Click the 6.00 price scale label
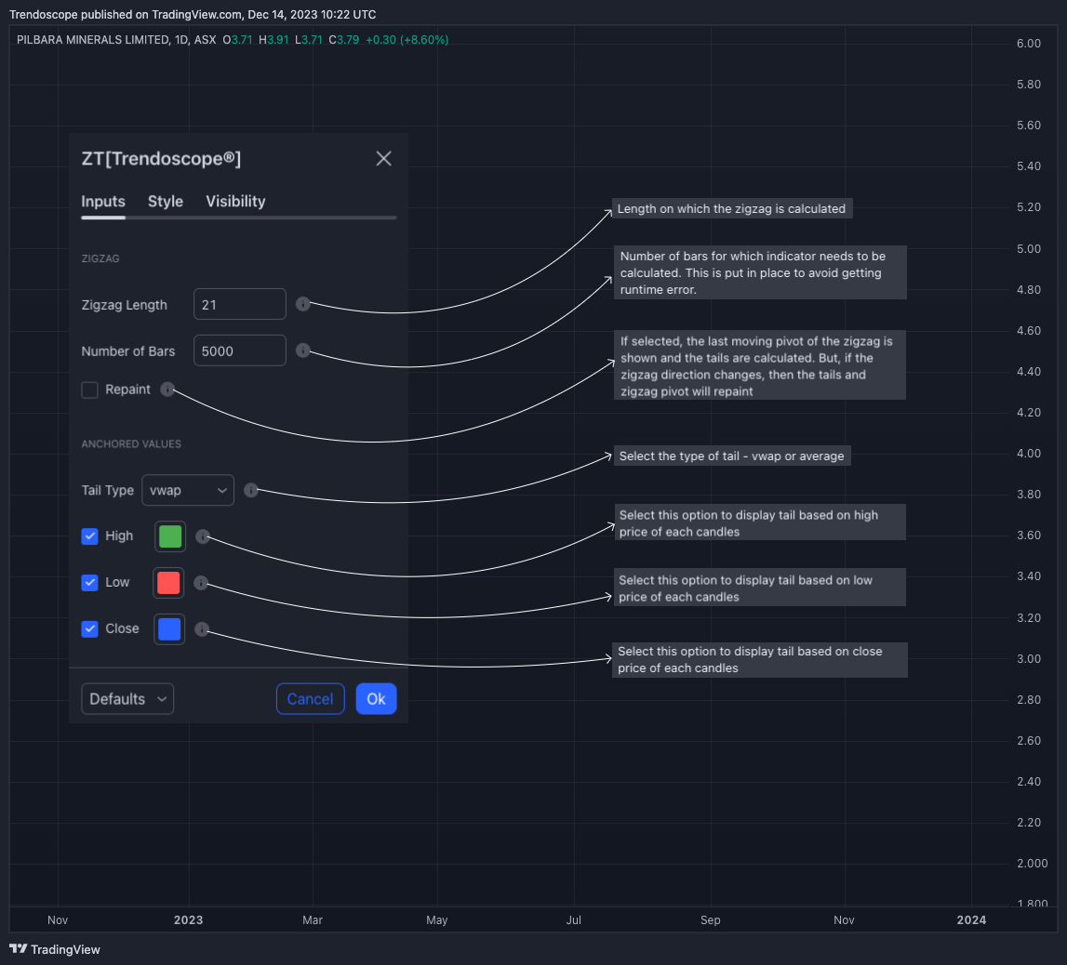 coord(1028,44)
